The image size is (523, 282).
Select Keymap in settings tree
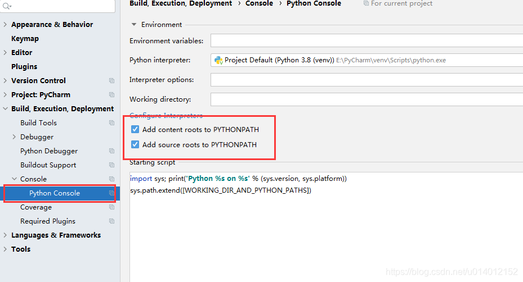25,39
